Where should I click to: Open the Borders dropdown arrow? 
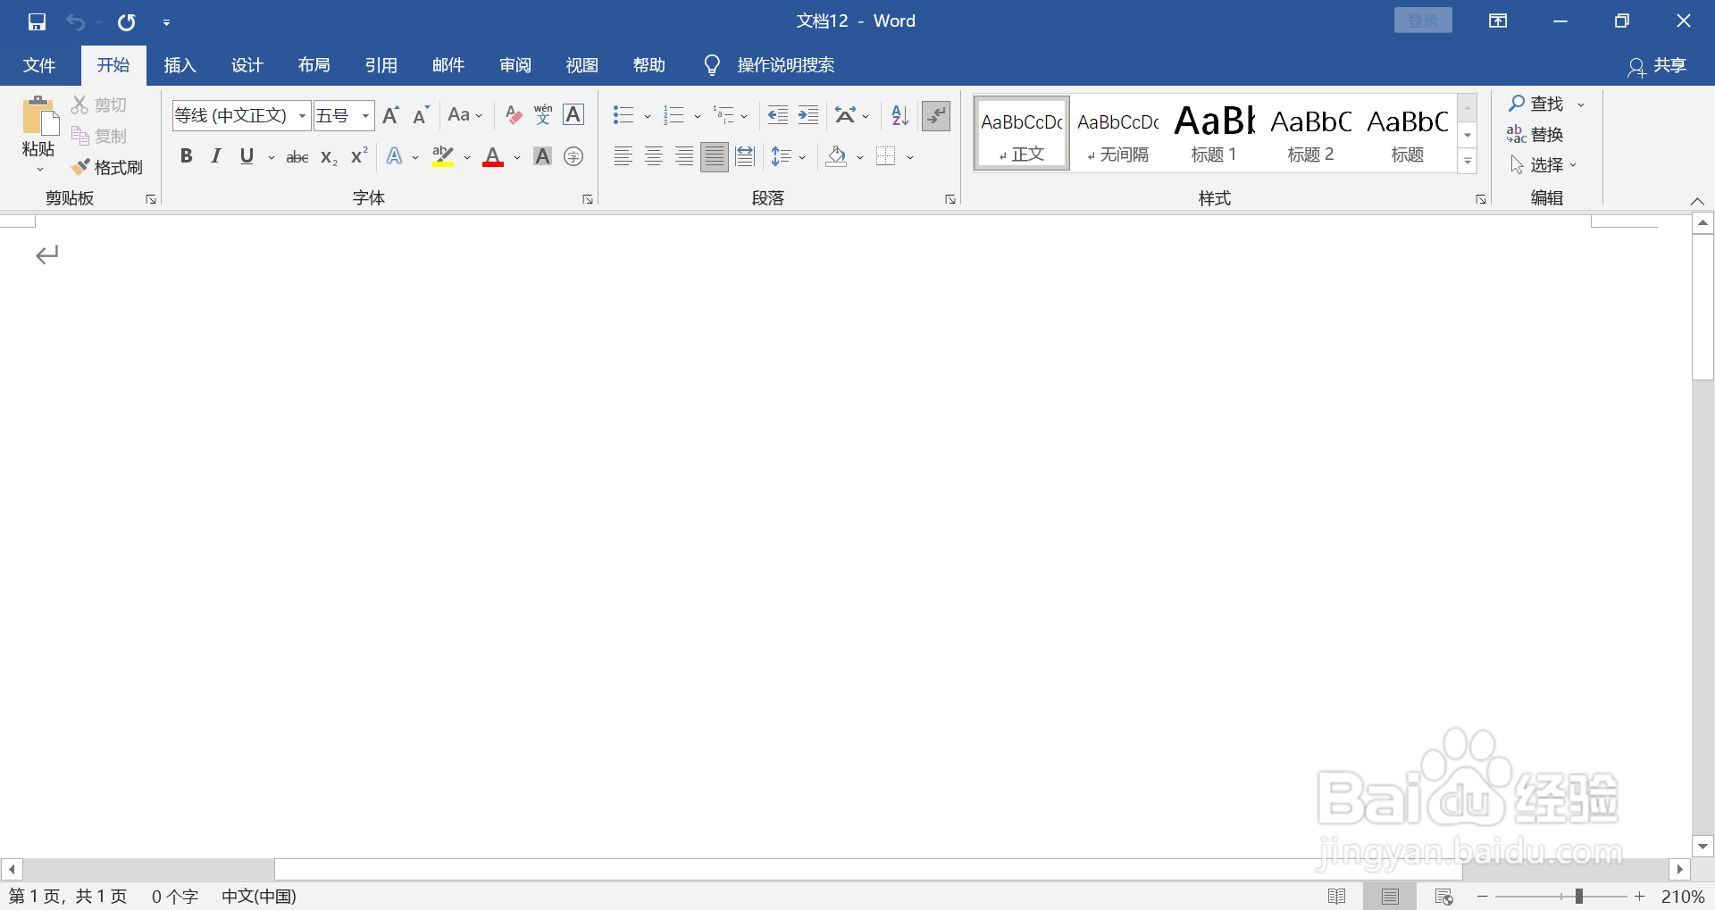point(910,157)
